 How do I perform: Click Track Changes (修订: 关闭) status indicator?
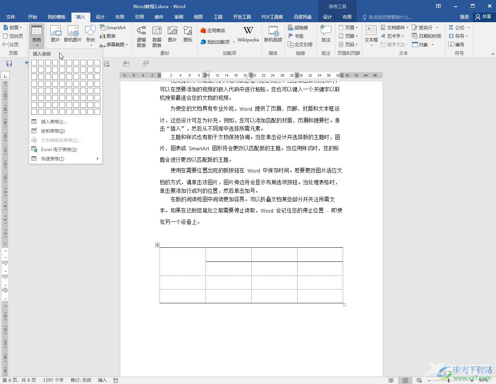(x=81, y=380)
